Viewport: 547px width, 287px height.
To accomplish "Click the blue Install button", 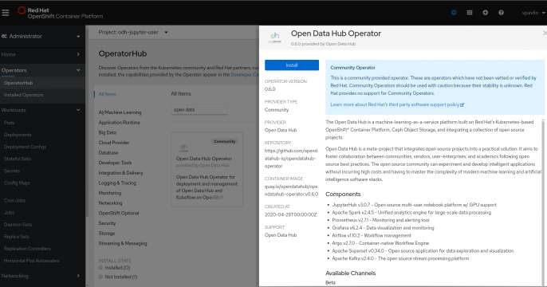I will click(292, 65).
